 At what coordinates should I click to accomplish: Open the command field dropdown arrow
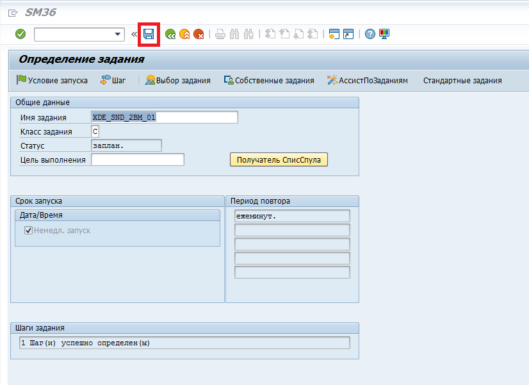(x=118, y=34)
